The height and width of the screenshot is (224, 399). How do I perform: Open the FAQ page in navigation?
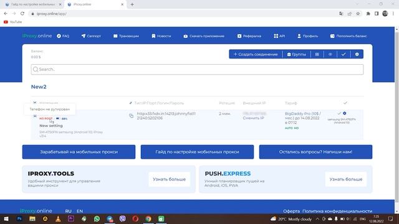[x=63, y=36]
